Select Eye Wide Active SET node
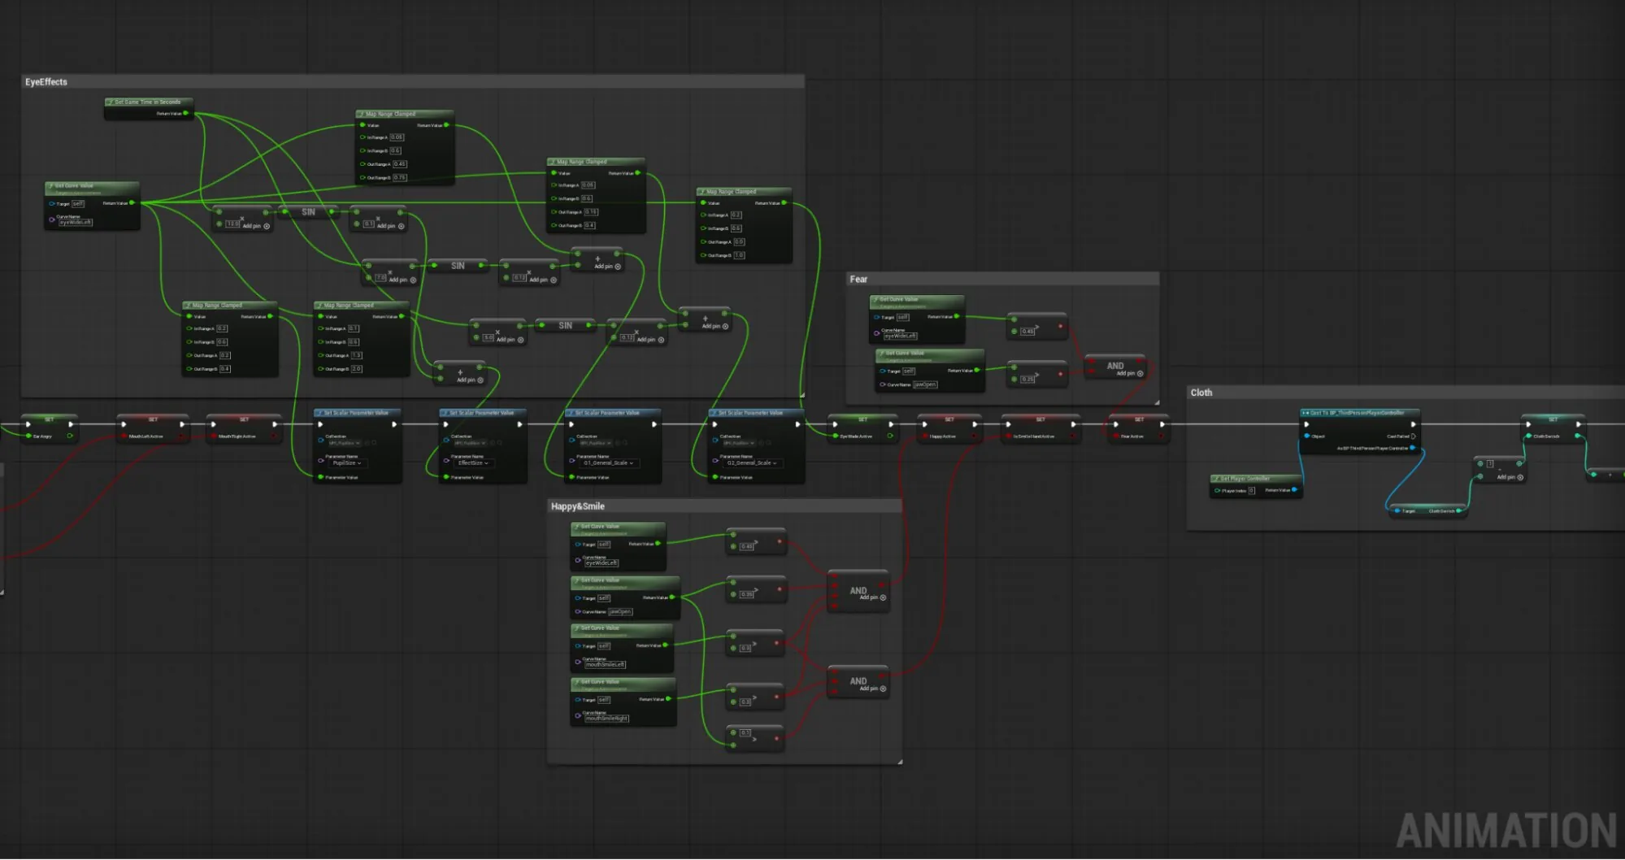Screen dimensions: 1625x860 (862, 428)
